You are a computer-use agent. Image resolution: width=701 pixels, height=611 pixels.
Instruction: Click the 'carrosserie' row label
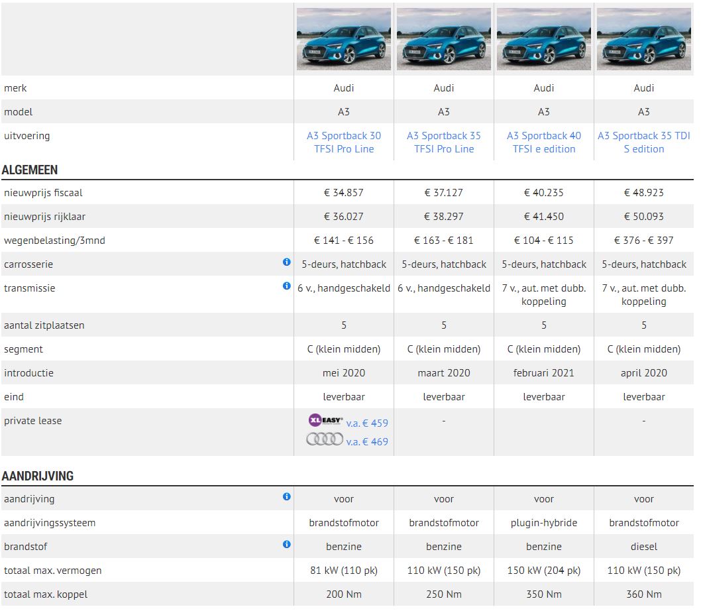point(28,264)
